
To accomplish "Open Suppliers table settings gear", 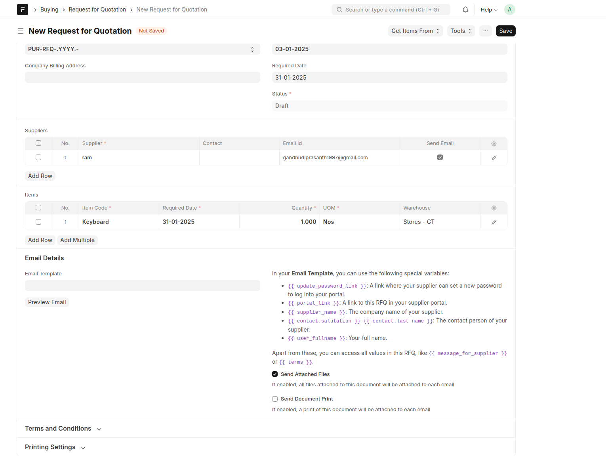I will pos(494,143).
